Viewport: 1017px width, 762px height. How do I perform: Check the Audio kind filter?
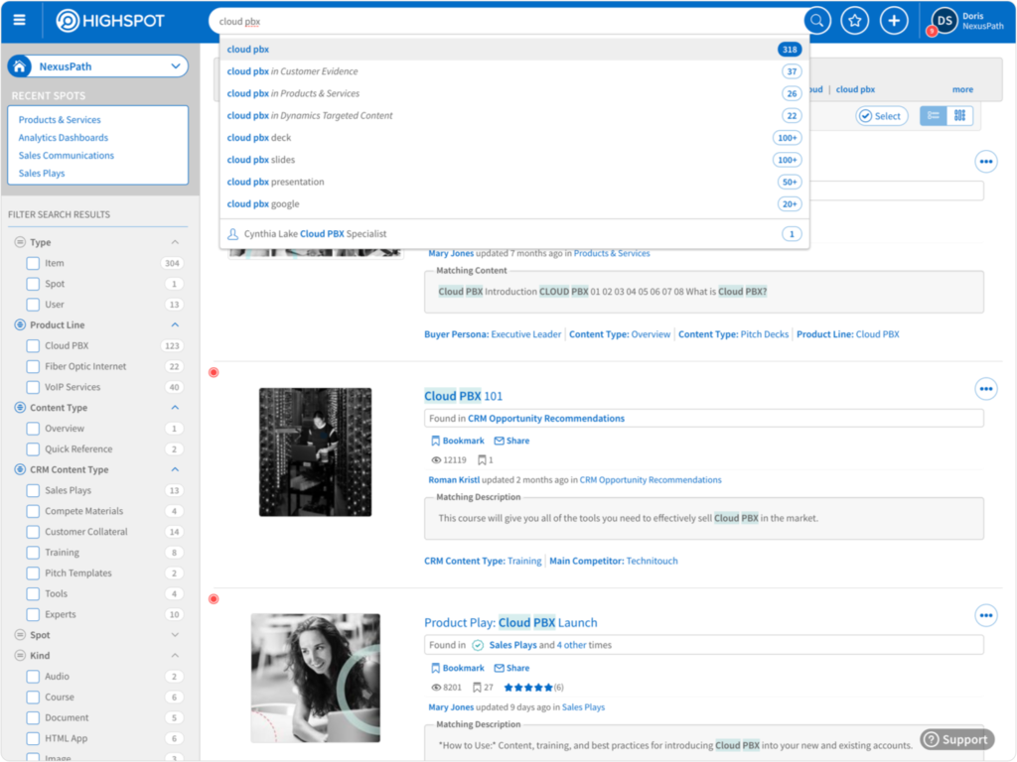[33, 677]
